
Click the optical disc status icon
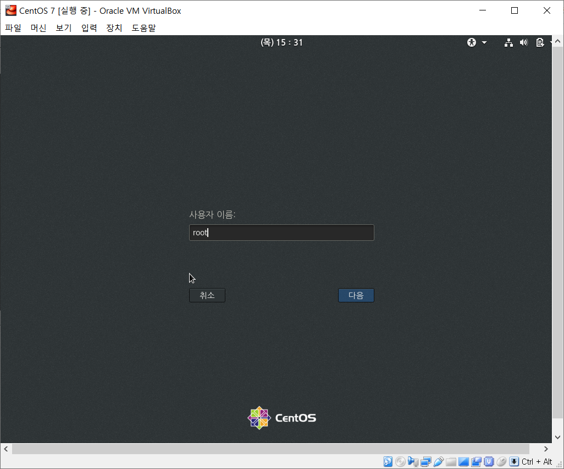pos(400,461)
